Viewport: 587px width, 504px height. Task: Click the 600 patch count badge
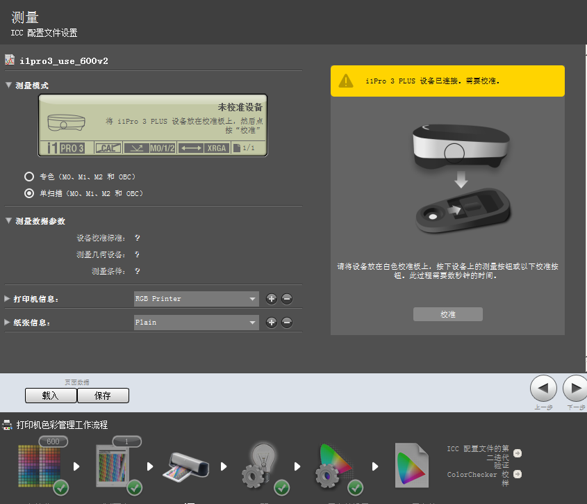[x=53, y=441]
